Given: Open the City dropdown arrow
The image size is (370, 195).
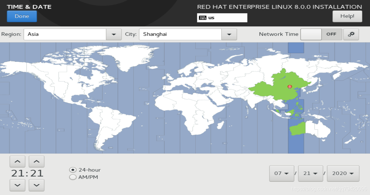Looking at the screenshot, I should pos(229,34).
